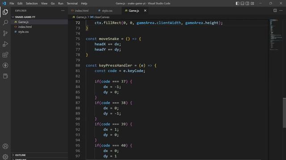
Task: Click 'if(code === 39)' on line 91
Action: click(111, 124)
